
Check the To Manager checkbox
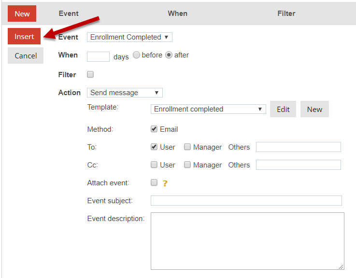[187, 147]
